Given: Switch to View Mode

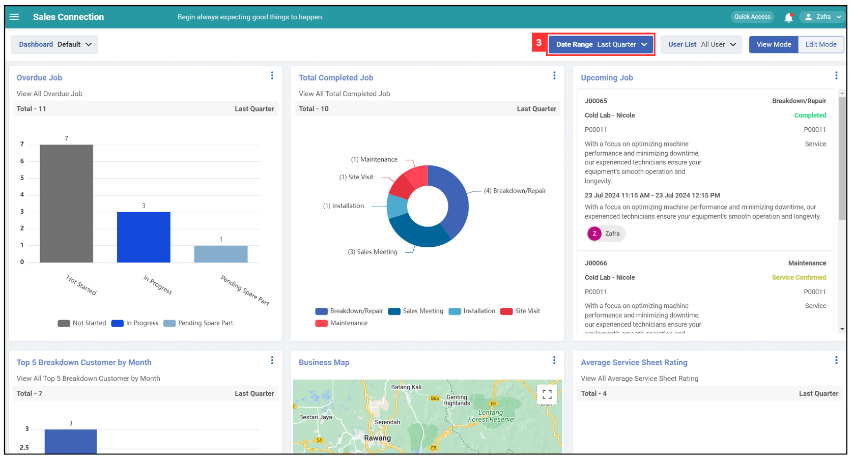Looking at the screenshot, I should [774, 44].
